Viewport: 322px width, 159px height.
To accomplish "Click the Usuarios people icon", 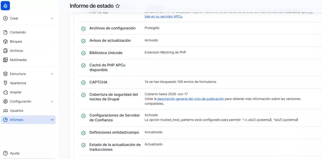I will [5, 111].
